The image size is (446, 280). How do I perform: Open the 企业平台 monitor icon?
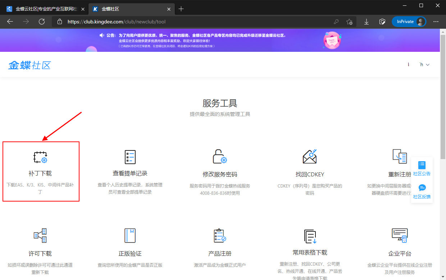400,235
